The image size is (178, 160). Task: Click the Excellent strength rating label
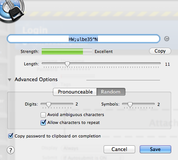pos(104,51)
